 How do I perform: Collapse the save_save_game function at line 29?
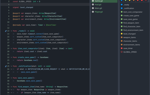(11, 78)
